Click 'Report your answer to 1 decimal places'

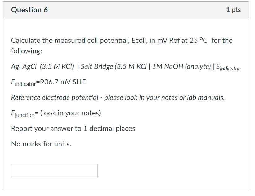click(73, 129)
